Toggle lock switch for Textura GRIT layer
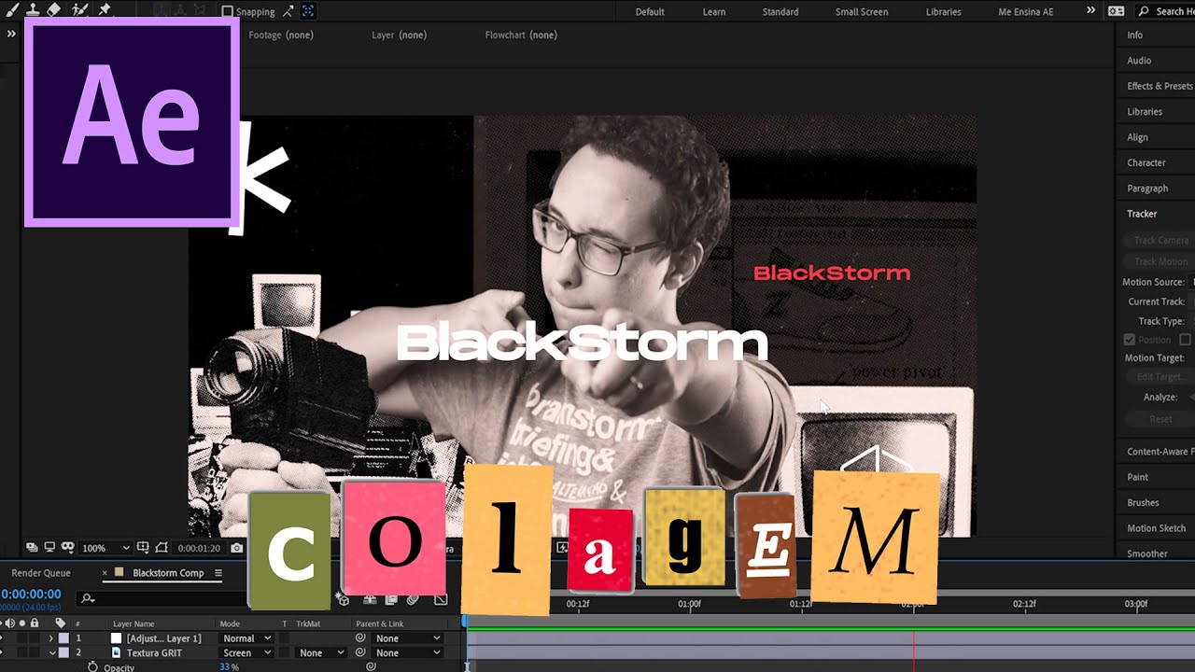The image size is (1195, 672). coord(35,653)
